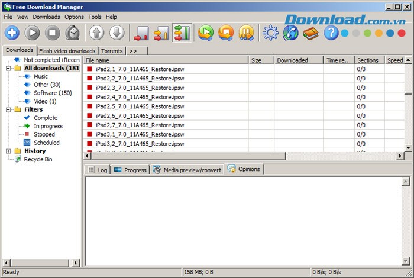414x278 pixels.
Task: Select the History folder item
Action: coord(35,151)
